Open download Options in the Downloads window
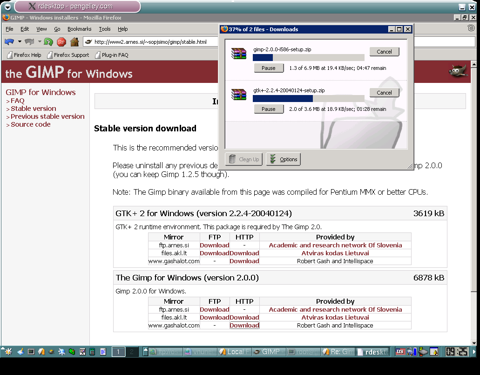Viewport: 480px width, 375px height. [284, 159]
